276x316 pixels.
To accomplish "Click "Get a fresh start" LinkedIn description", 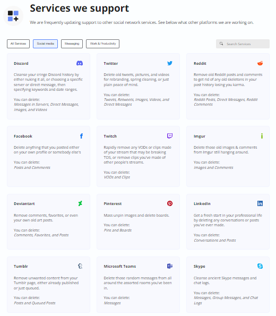I will coord(228,220).
